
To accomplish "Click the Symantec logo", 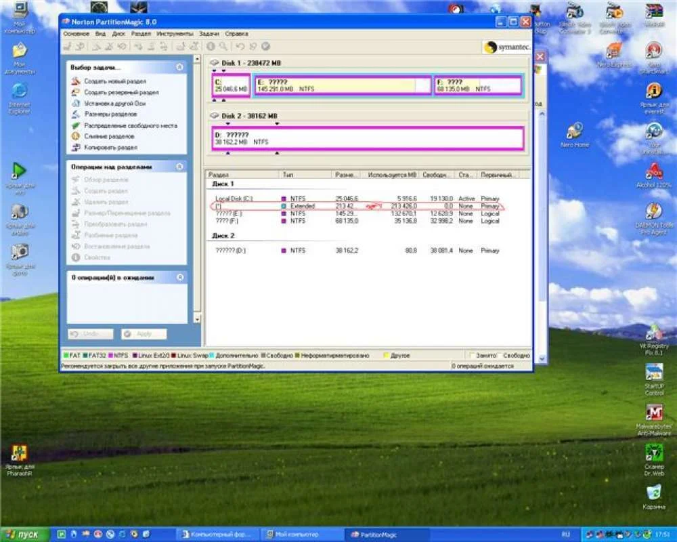I will (506, 47).
